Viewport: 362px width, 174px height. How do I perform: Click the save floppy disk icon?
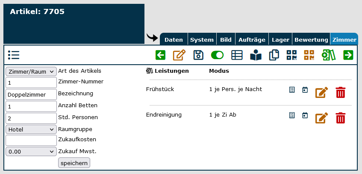198,55
